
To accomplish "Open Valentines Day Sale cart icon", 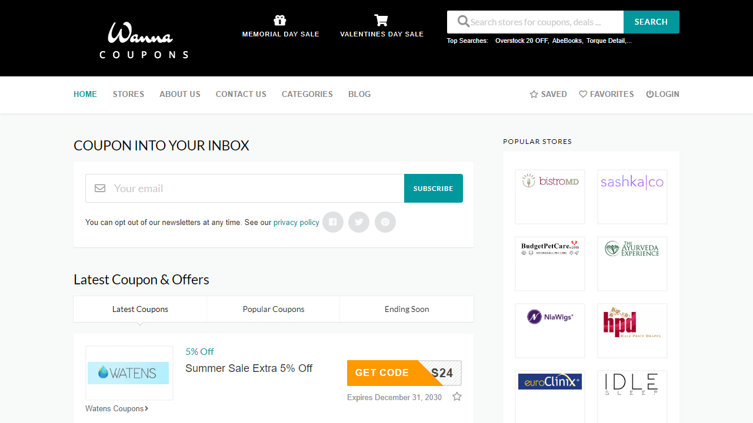I will (x=381, y=21).
